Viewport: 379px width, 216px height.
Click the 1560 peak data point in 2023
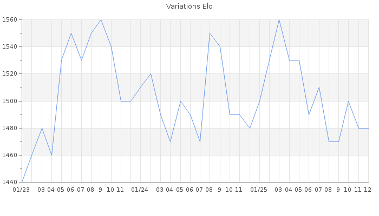tap(101, 19)
